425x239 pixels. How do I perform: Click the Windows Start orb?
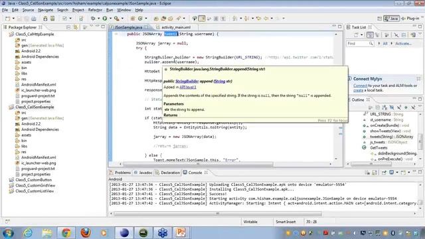click(x=8, y=232)
